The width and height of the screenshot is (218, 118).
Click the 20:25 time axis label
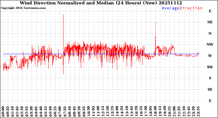click(170, 111)
